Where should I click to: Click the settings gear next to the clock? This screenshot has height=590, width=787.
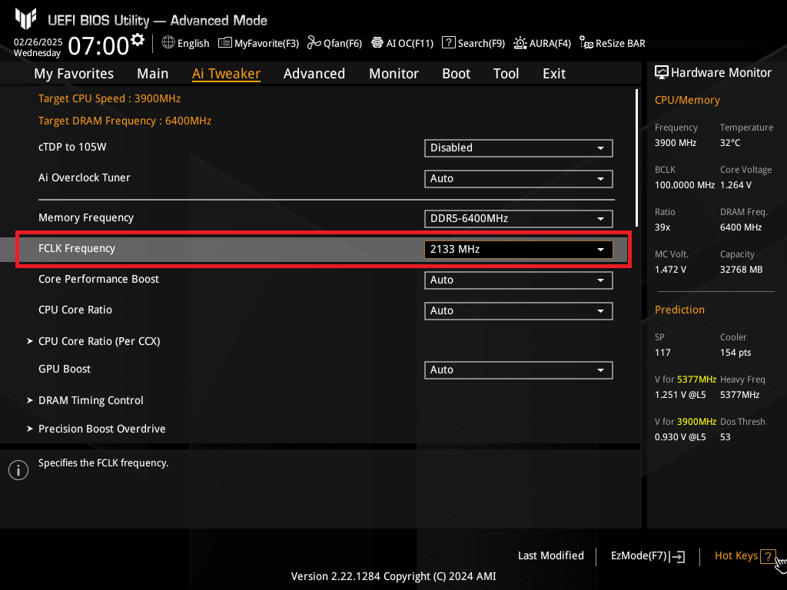[138, 40]
